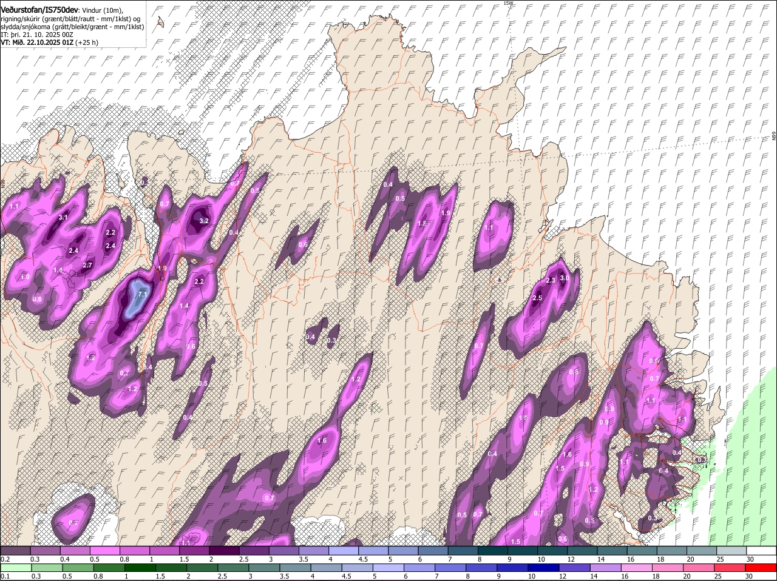Click the 3.0 precipitation label on map
The image size is (777, 581).
click(564, 278)
